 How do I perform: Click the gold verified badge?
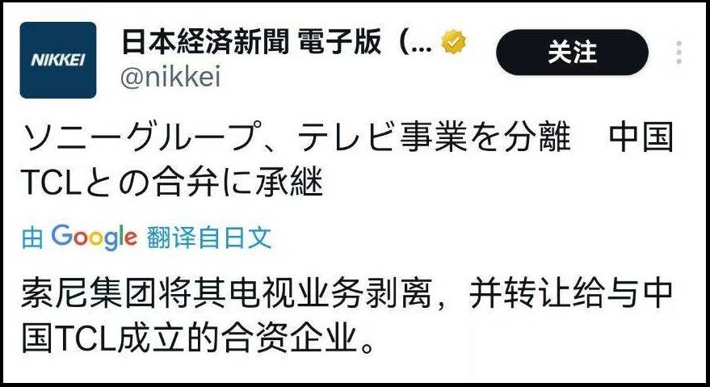point(458,43)
